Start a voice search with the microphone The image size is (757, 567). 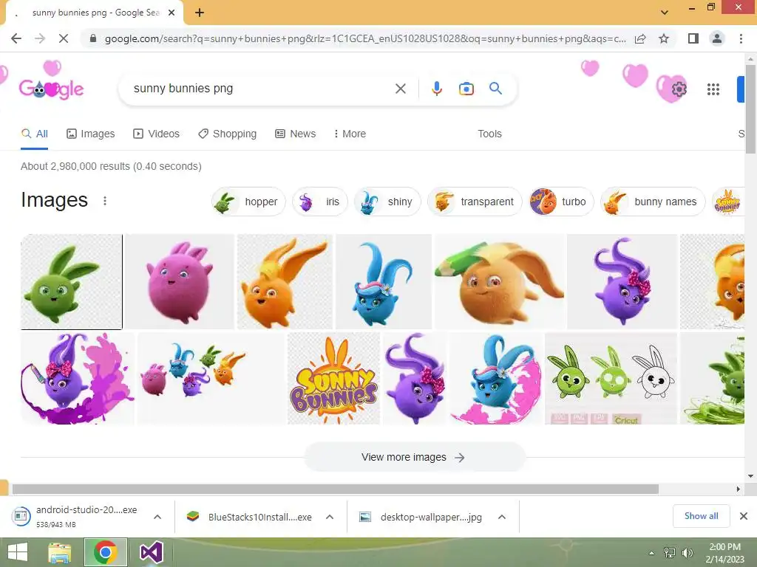pos(436,89)
